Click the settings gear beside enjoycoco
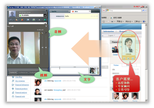 [x=46, y=11]
